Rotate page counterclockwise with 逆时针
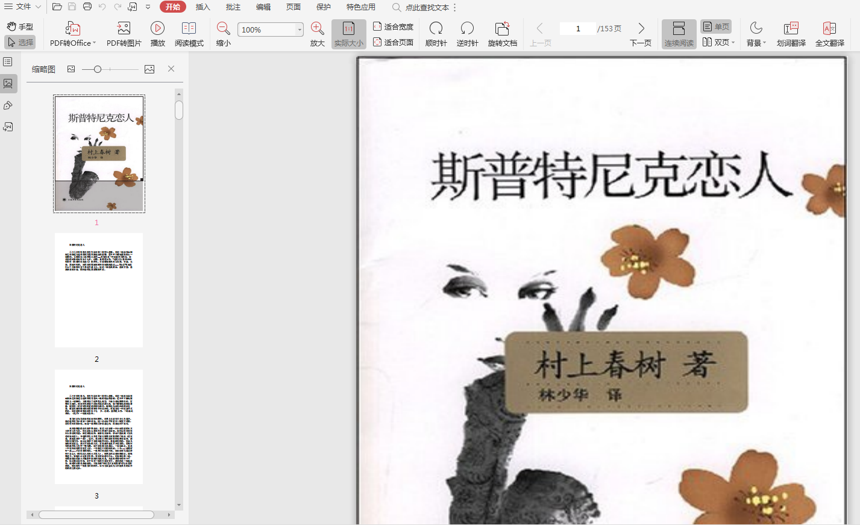 [467, 34]
